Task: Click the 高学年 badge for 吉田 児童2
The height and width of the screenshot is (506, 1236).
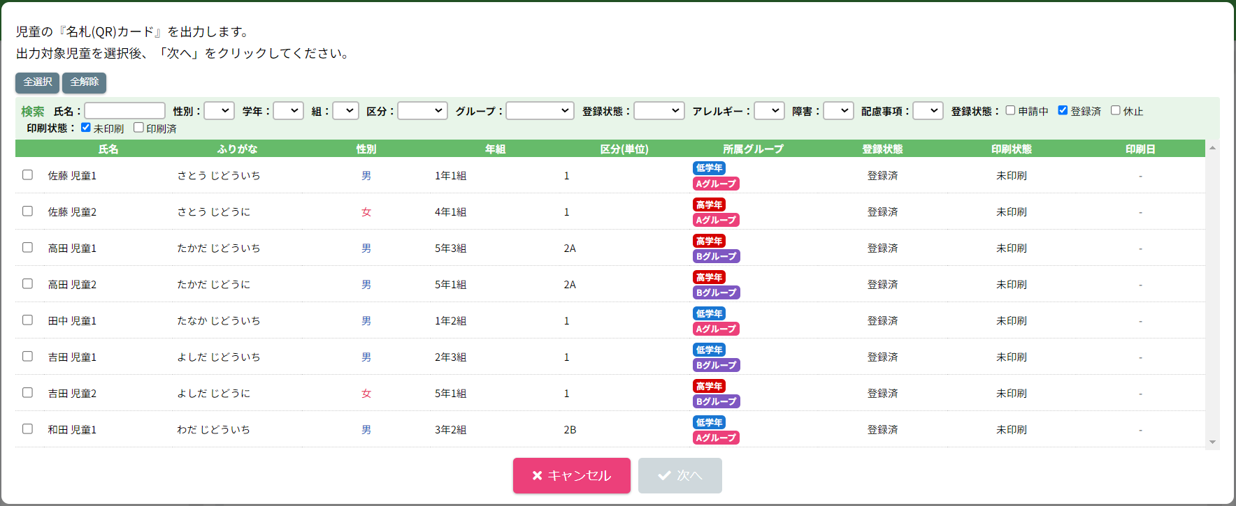Action: [x=709, y=386]
